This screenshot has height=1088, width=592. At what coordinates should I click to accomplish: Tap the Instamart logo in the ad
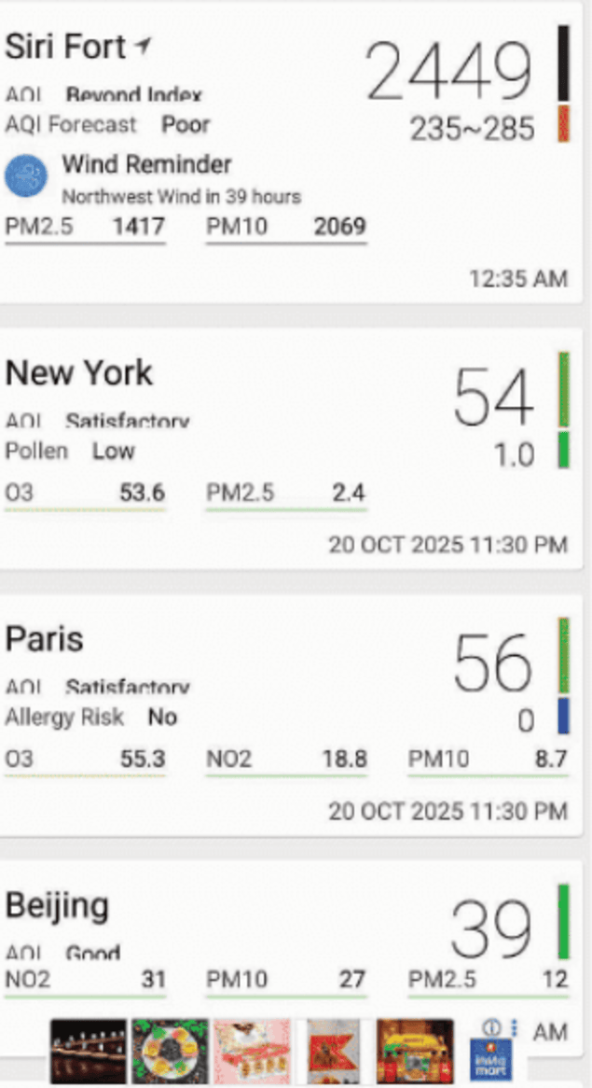(x=490, y=1059)
